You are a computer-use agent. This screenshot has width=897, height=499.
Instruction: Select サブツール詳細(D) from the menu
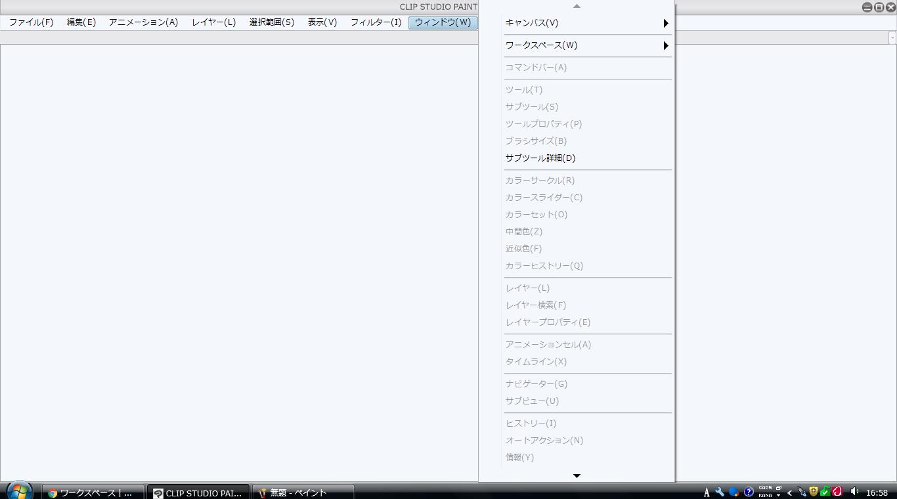[540, 158]
